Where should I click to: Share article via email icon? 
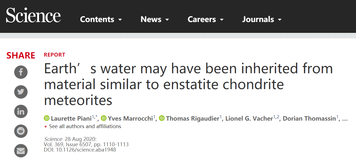coord(21,151)
